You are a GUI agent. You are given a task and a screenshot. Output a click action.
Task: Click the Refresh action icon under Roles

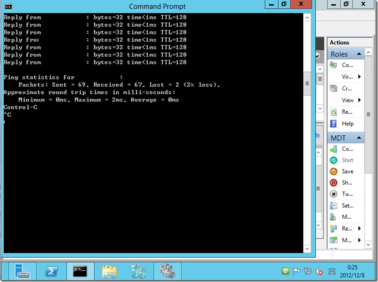tap(334, 112)
